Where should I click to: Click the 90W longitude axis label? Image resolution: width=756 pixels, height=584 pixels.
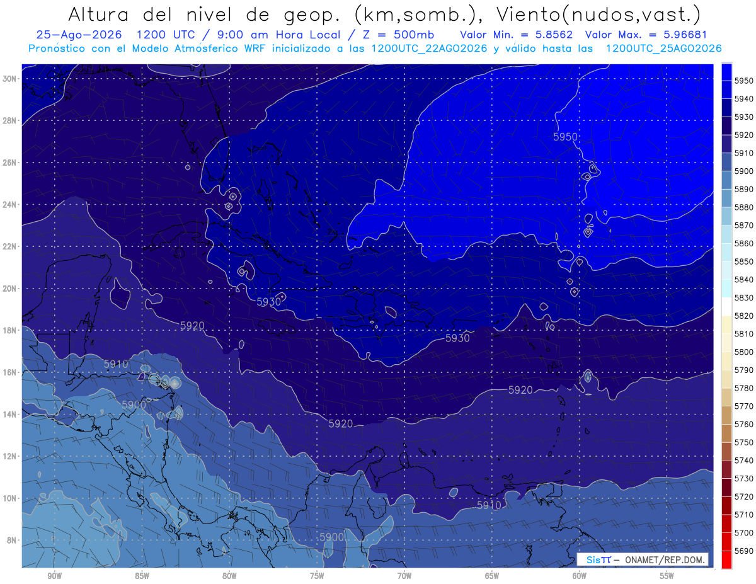pyautogui.click(x=54, y=576)
